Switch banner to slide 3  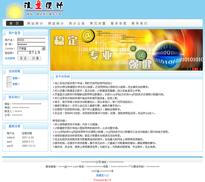tap(200, 69)
